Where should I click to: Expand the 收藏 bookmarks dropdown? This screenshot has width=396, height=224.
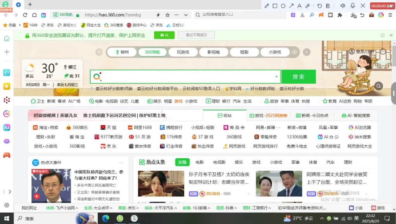[x=20, y=25]
